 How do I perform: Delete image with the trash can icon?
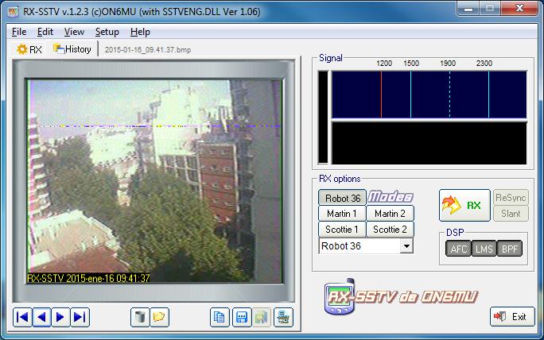coord(140,317)
